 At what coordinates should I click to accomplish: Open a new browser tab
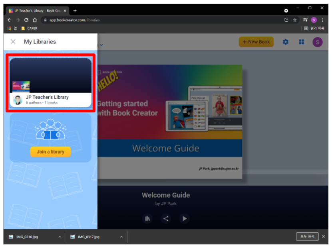point(75,11)
